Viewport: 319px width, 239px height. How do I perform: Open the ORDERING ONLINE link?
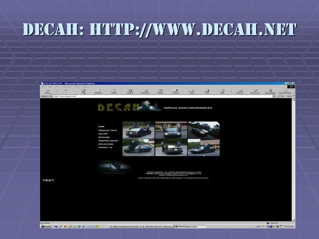click(x=108, y=141)
